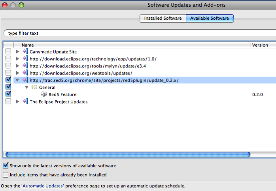Click the site icon beside mylyn/update/e3.4 URL
Viewport: 276px width, 191px height.
coord(25,66)
